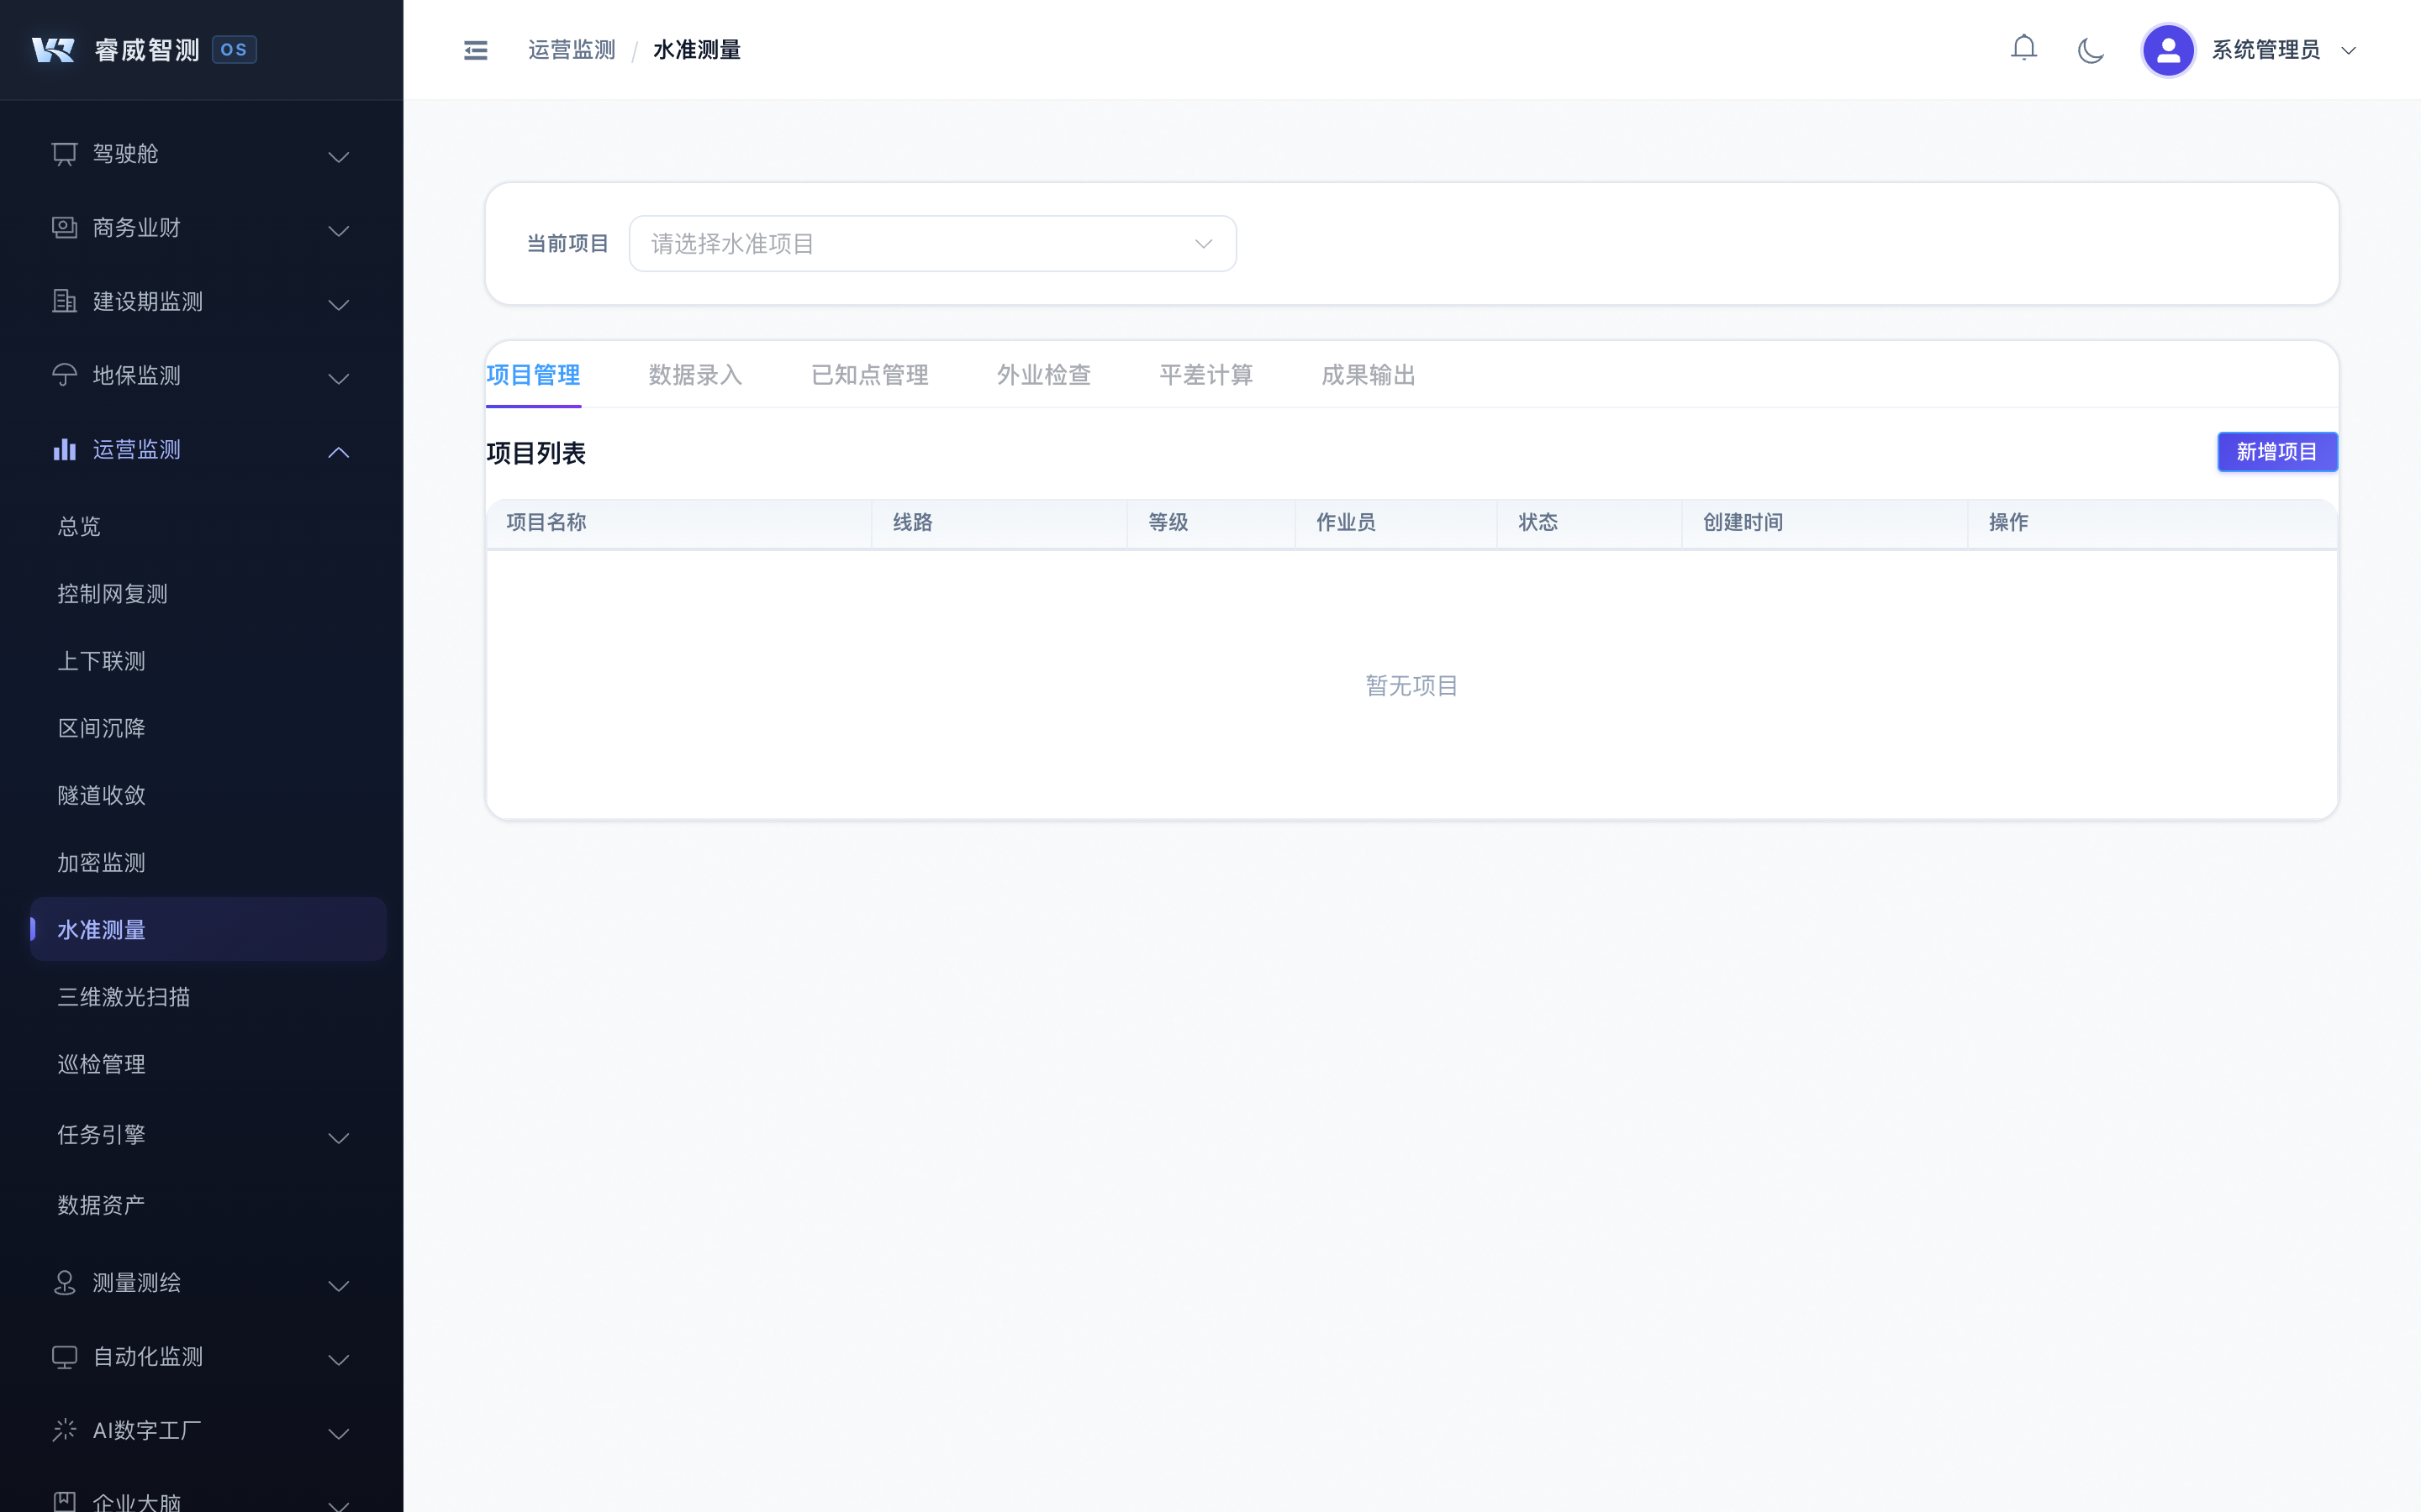Collapse the sidebar using the top-left toggle
Image resolution: width=2421 pixels, height=1512 pixels.
pos(475,49)
